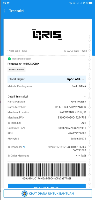95x200 pixels.
Task: Select the ID DANA 0822••••4252 text
Action: (x=76, y=51)
